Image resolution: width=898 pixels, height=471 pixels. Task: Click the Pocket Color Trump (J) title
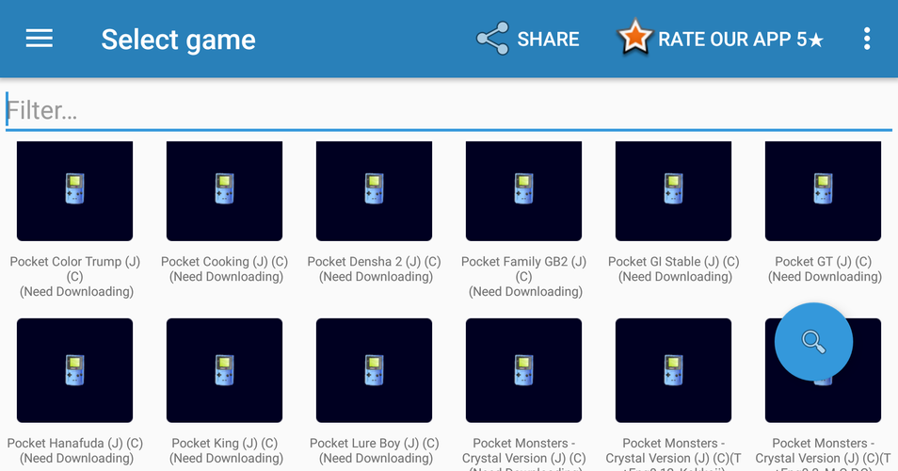75,268
